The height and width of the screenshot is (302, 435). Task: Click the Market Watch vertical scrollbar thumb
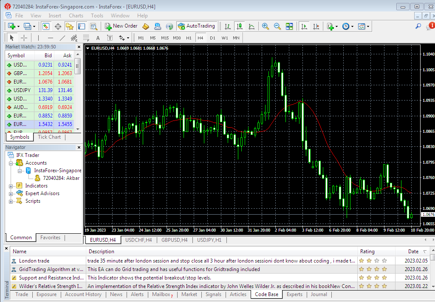(x=78, y=66)
